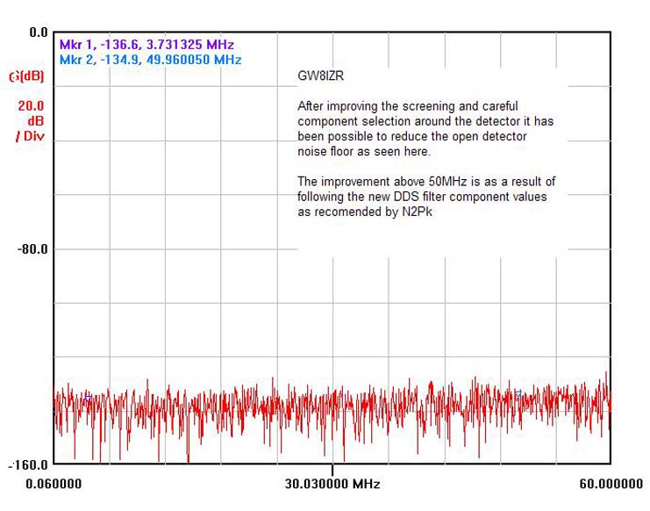The height and width of the screenshot is (511, 650).
Task: Click the Mkr 2 readout at 49.960050 MHz
Action: 150,60
